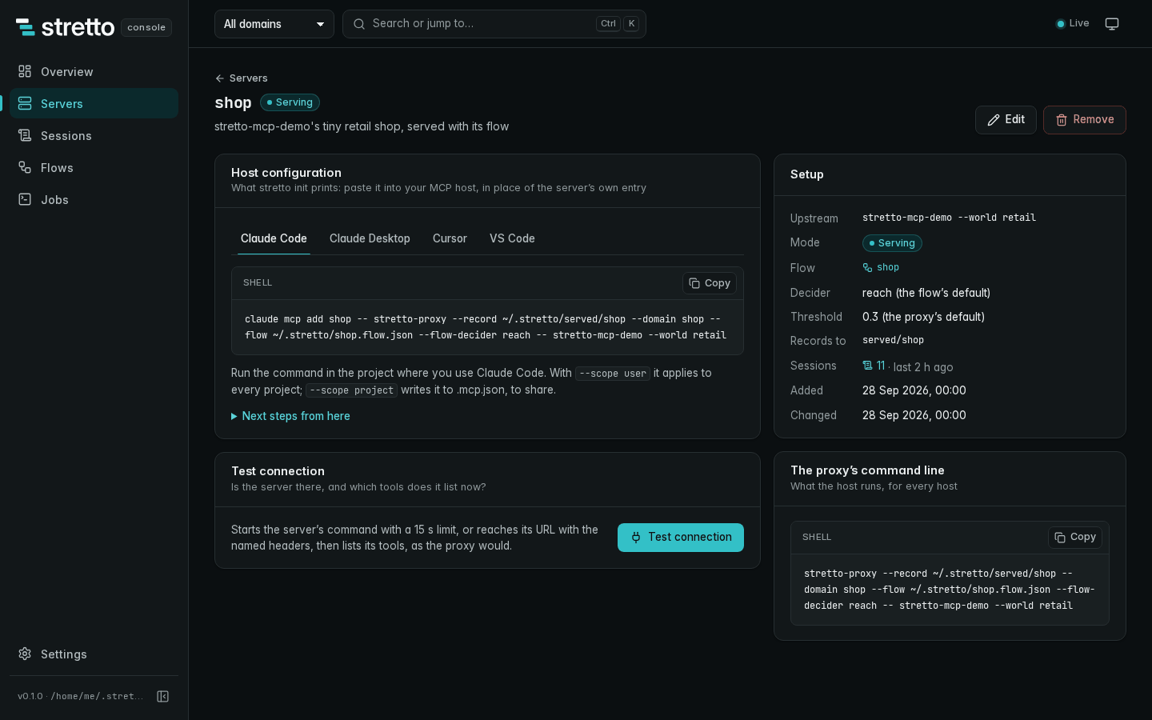This screenshot has width=1152, height=720.
Task: Click the copy icon in Host configuration shell
Action: (694, 283)
